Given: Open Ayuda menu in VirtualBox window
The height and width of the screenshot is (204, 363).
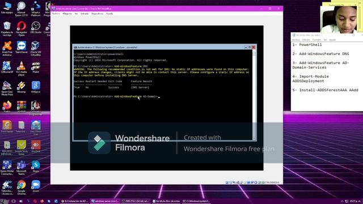Looking at the screenshot, I should click(x=109, y=14).
